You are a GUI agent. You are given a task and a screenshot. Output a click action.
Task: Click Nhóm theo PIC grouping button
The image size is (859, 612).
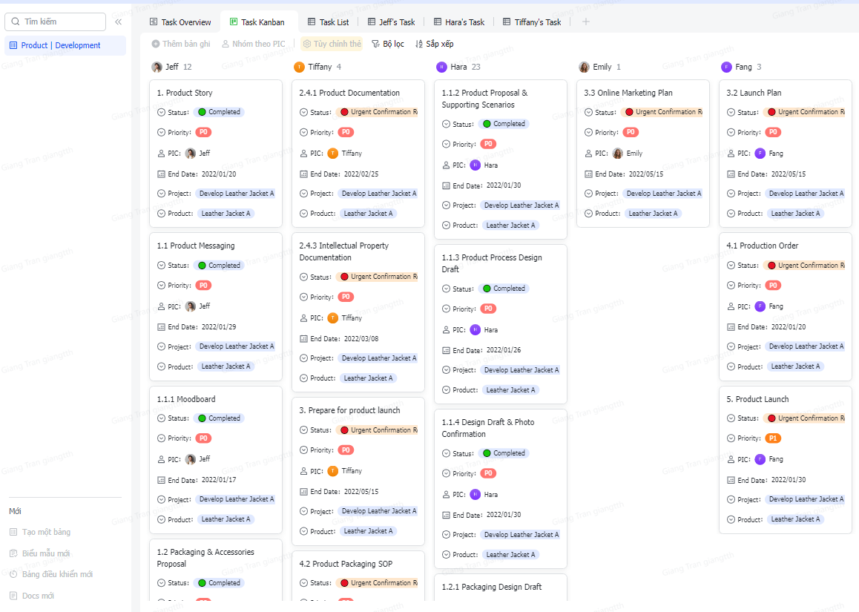point(254,44)
